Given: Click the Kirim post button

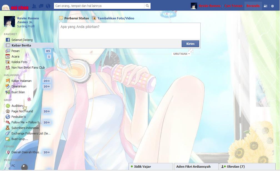Looking at the screenshot, I should coord(190,44).
